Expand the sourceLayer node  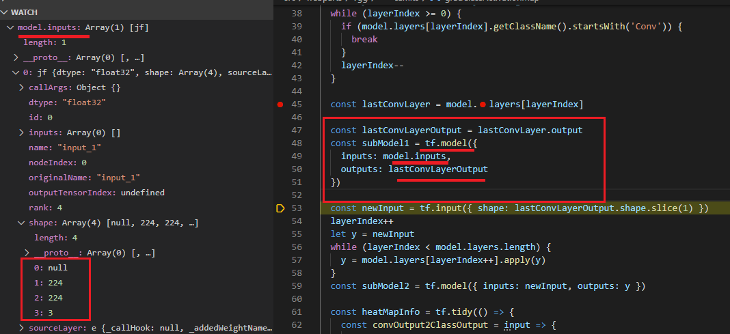click(x=21, y=328)
